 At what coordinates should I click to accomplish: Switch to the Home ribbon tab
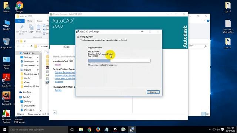(30, 21)
